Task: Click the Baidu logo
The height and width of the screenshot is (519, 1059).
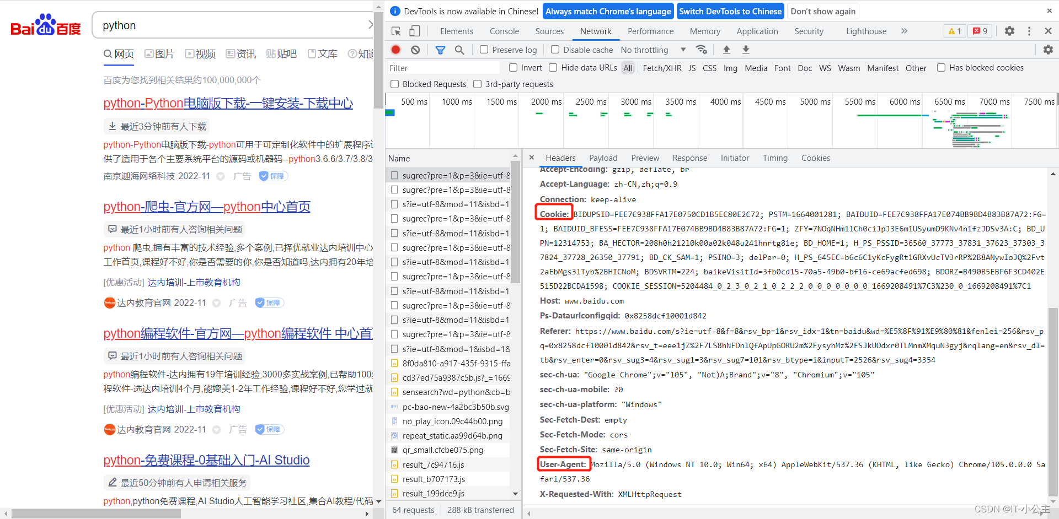Action: [46, 25]
